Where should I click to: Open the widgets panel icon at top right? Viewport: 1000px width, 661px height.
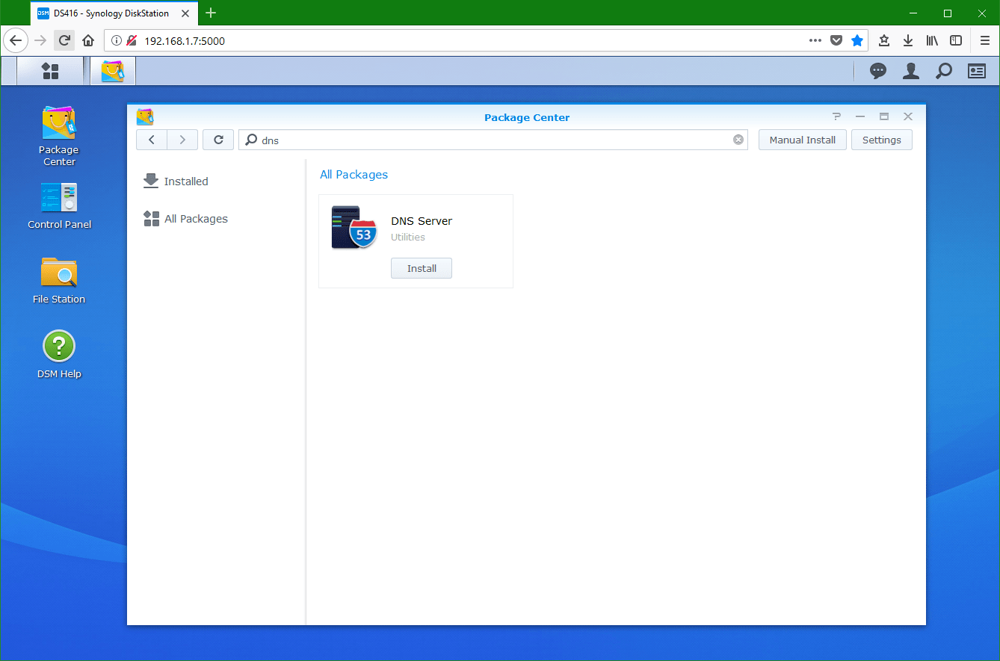976,70
